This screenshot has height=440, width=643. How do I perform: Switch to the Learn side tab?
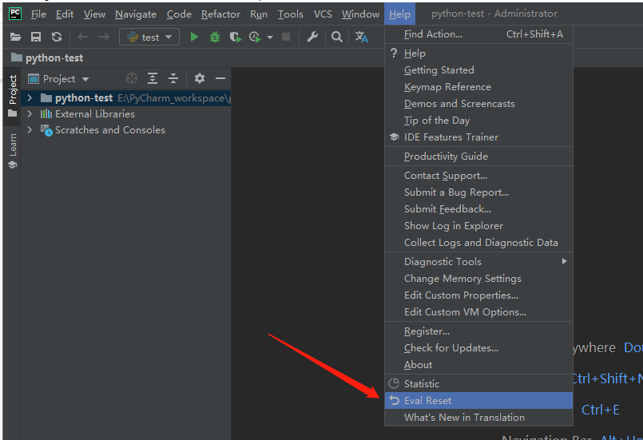(13, 145)
